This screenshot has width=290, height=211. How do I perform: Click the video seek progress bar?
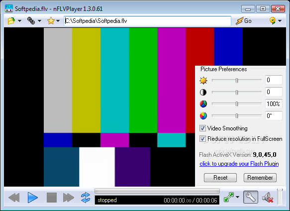157,191
